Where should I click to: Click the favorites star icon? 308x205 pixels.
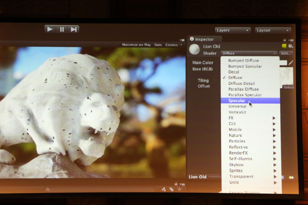tap(179, 189)
